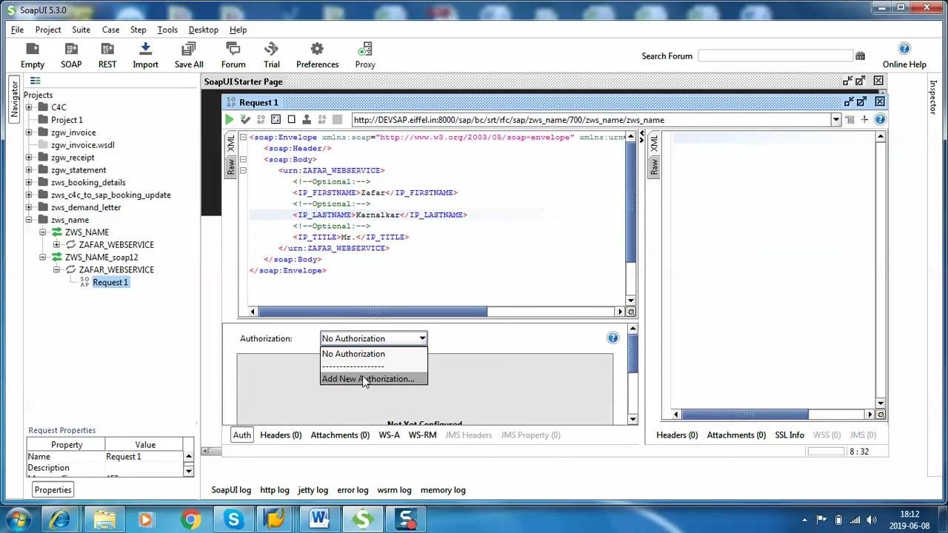The width and height of the screenshot is (948, 533).
Task: Open Preferences gear icon
Action: pos(317,49)
